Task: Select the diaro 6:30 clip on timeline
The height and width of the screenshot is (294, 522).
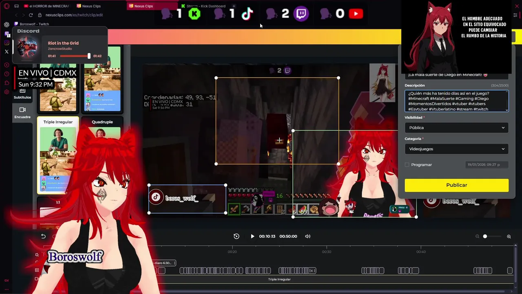Action: pos(163,263)
